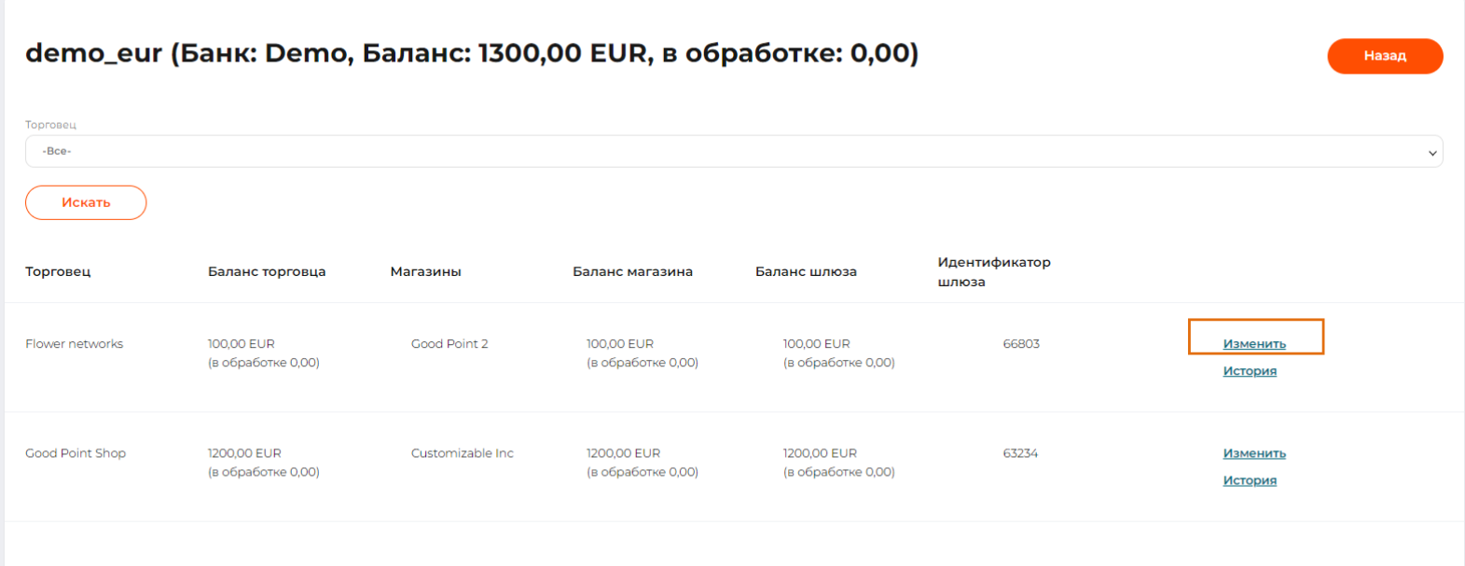Click the Баланс магазина column header
The width and height of the screenshot is (1465, 566).
tap(632, 271)
